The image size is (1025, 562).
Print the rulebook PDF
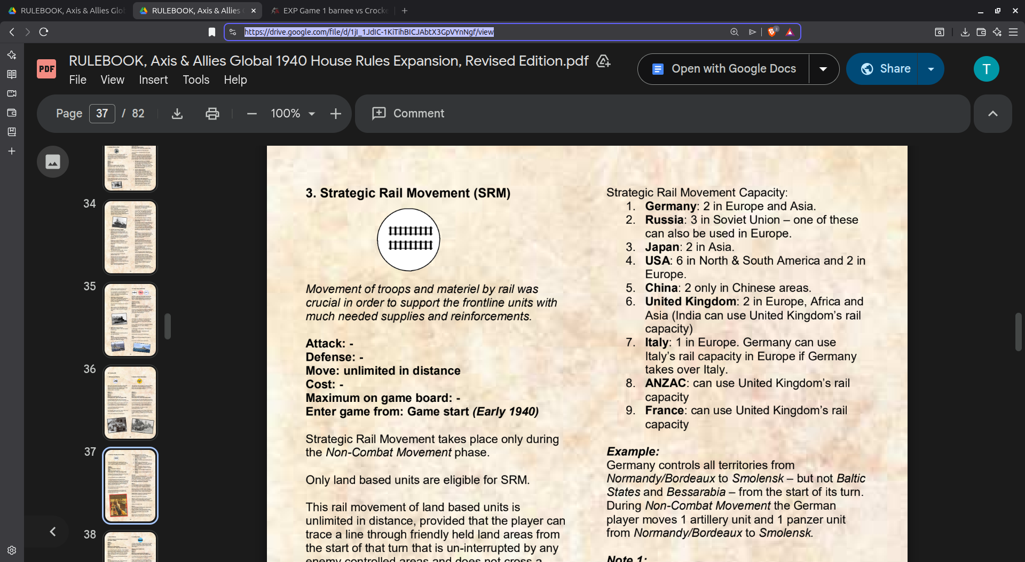point(212,113)
